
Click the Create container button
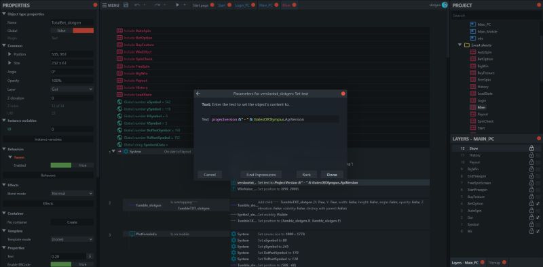pyautogui.click(x=72, y=222)
